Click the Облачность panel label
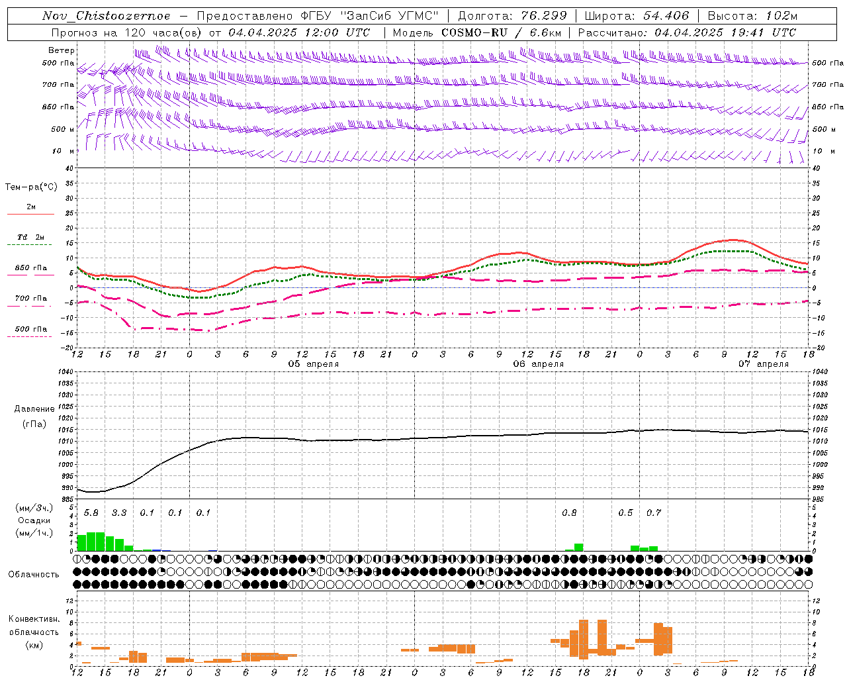847x678 pixels. coord(34,574)
